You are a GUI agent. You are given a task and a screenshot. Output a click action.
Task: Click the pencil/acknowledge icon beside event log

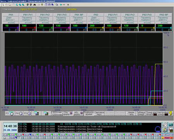click(x=165, y=125)
